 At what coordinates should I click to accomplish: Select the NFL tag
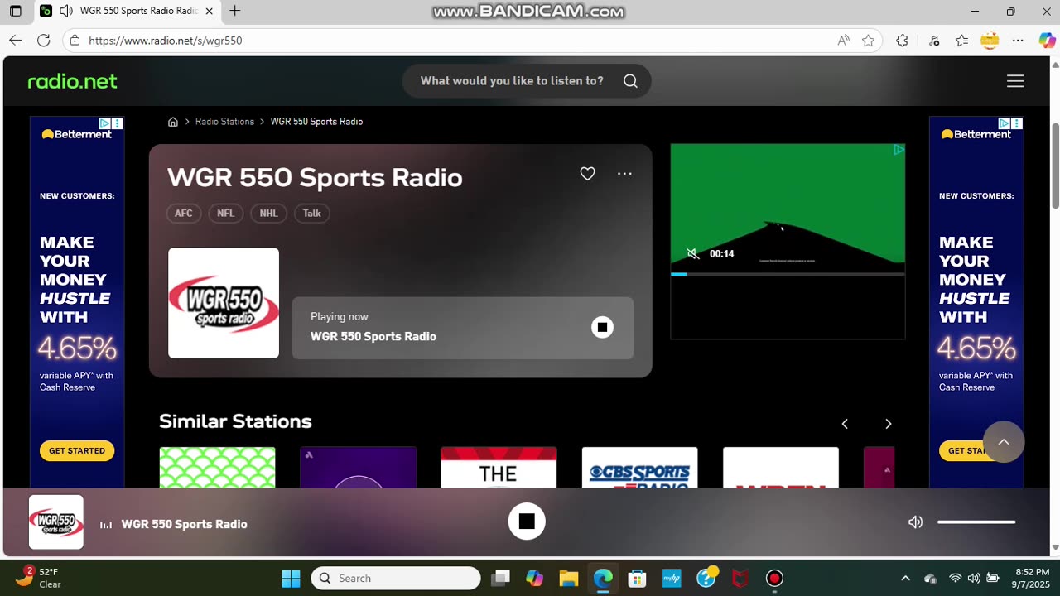226,214
